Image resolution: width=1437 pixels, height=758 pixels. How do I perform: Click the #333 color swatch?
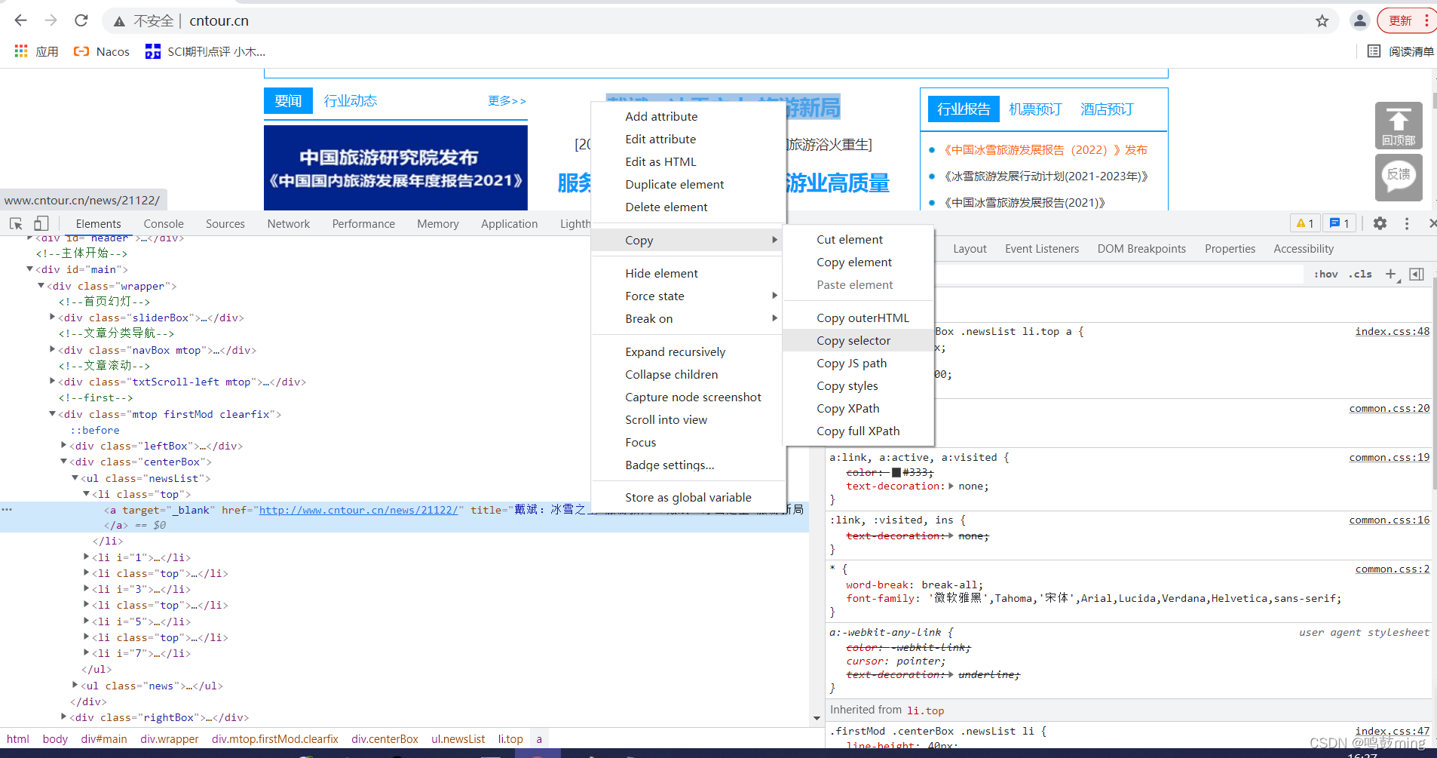click(x=896, y=472)
